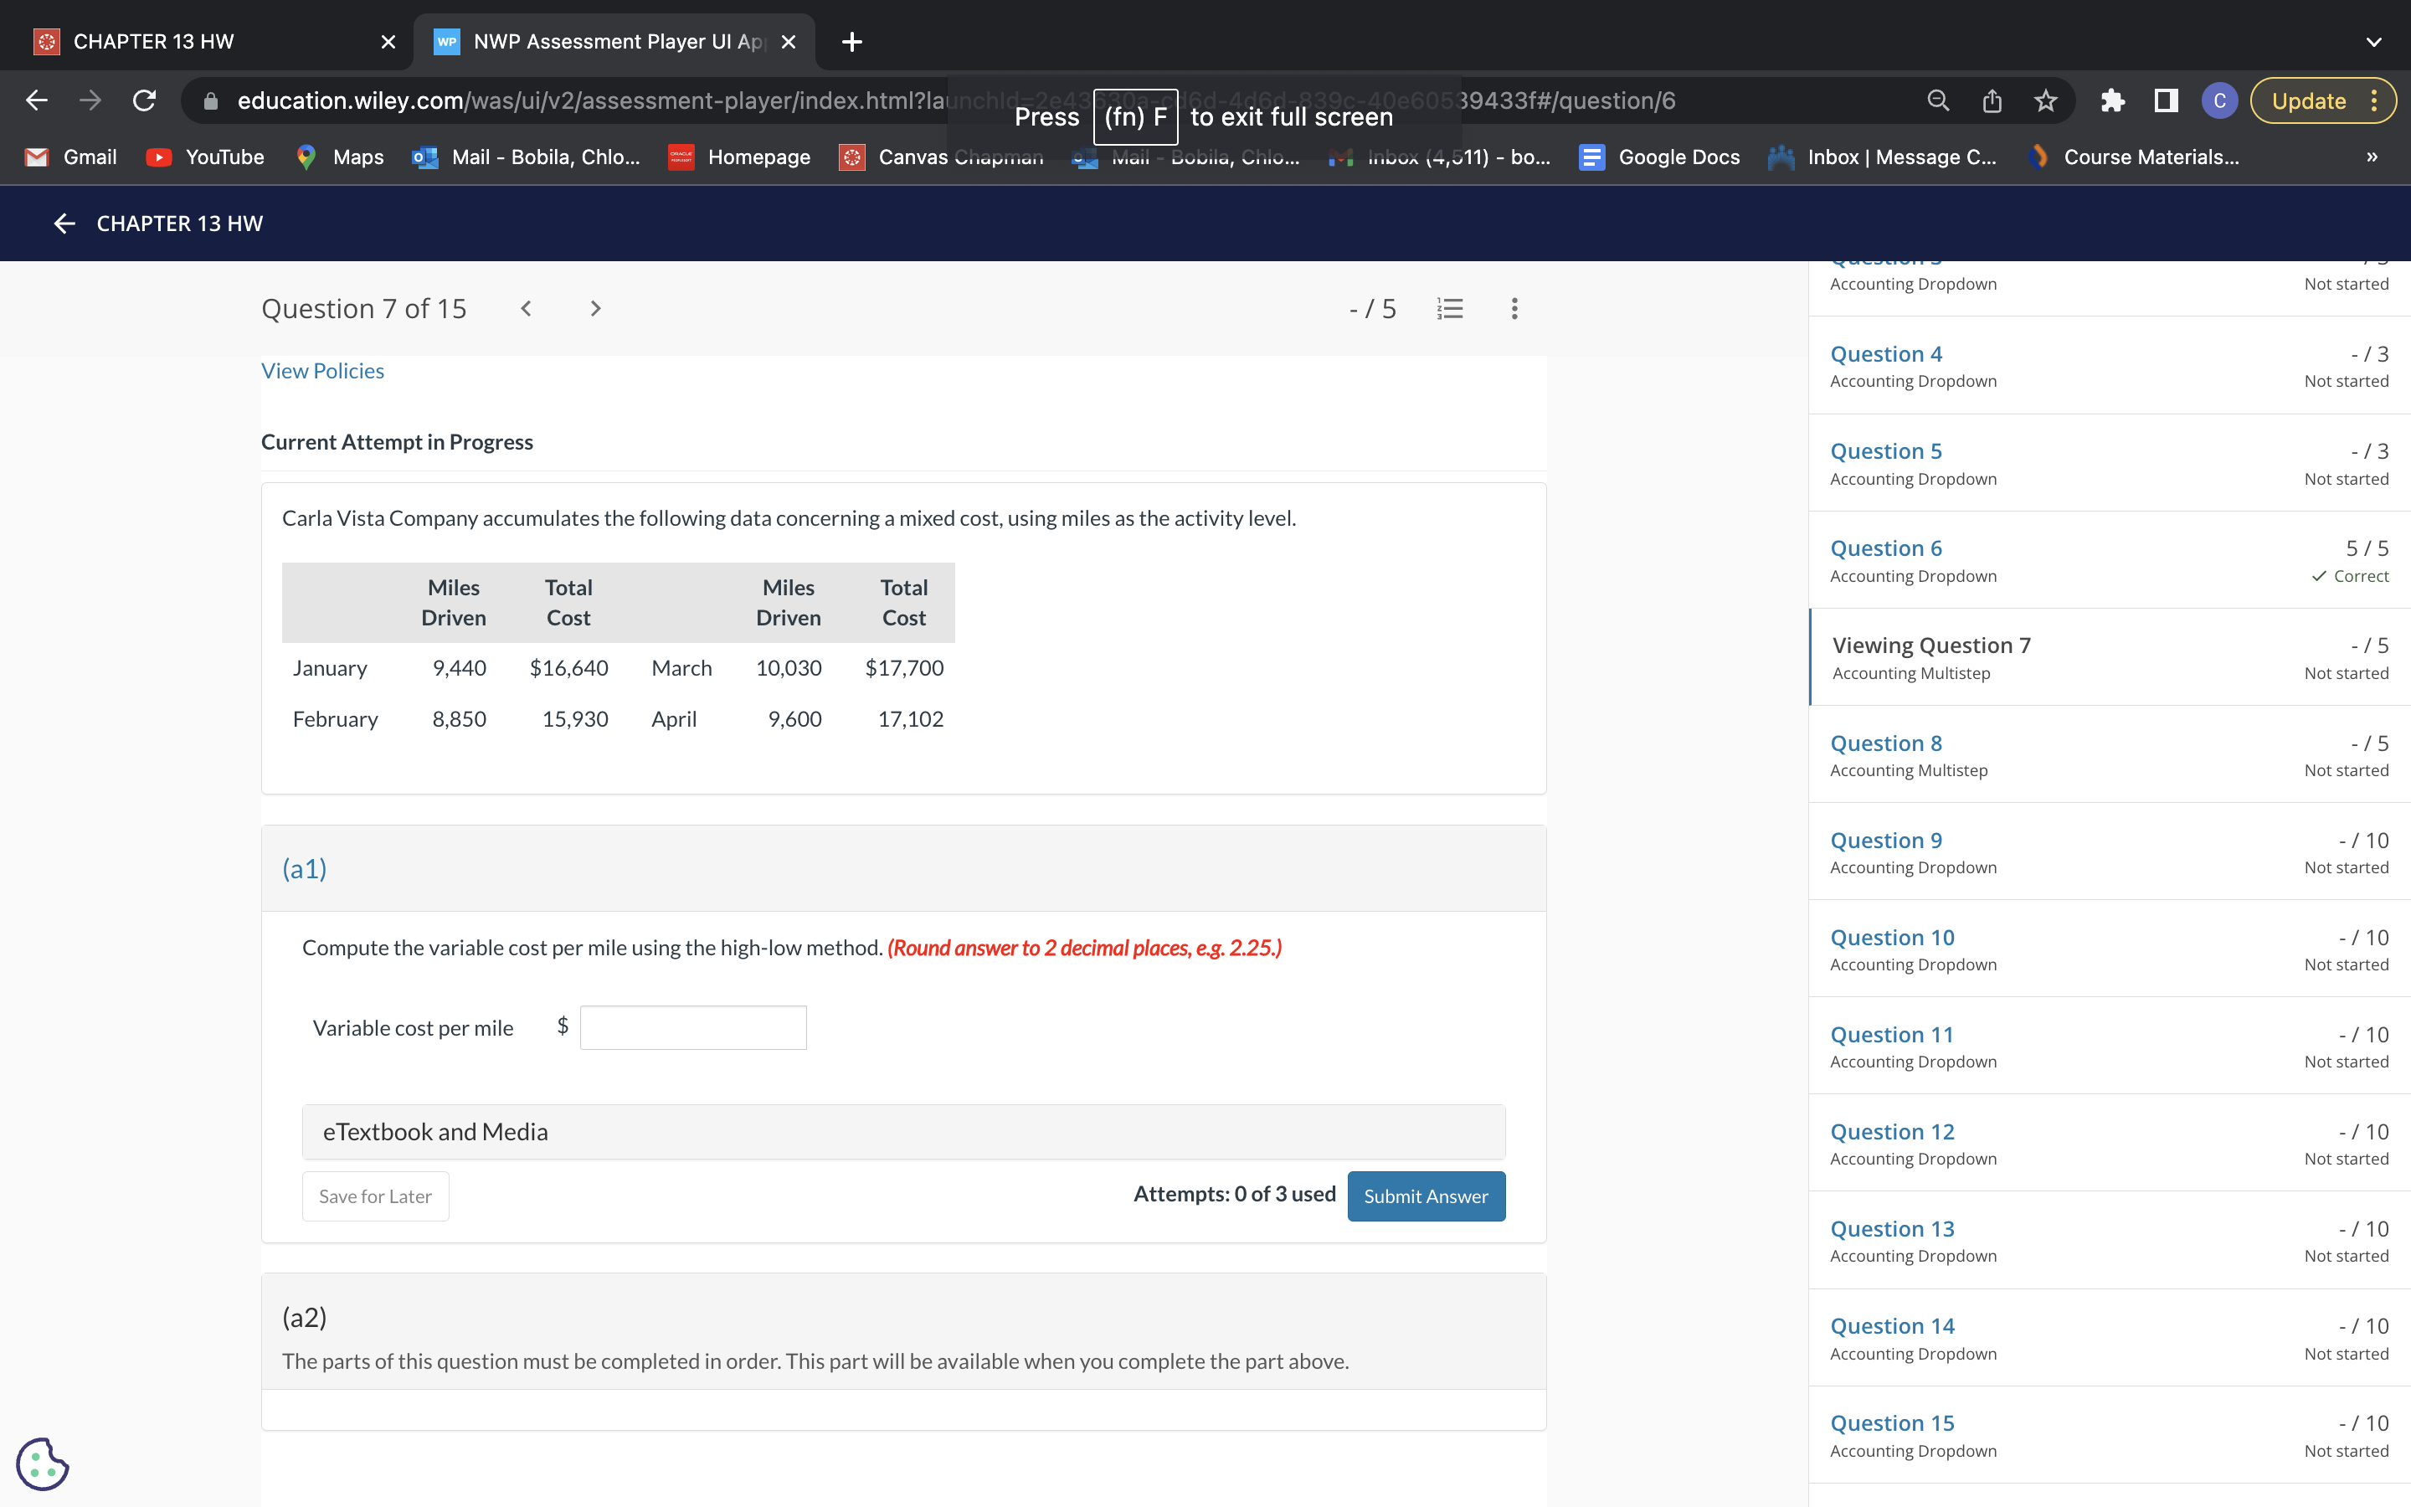2411x1507 pixels.
Task: Open a new browser tab
Action: 851,42
